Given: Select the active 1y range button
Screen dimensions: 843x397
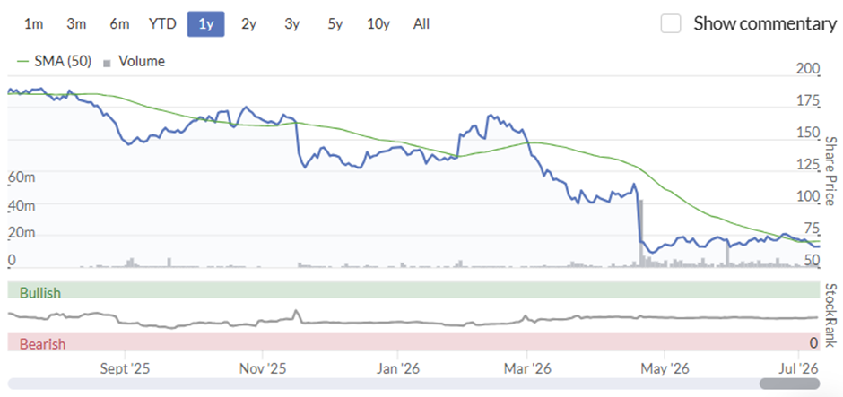Looking at the screenshot, I should (x=206, y=24).
